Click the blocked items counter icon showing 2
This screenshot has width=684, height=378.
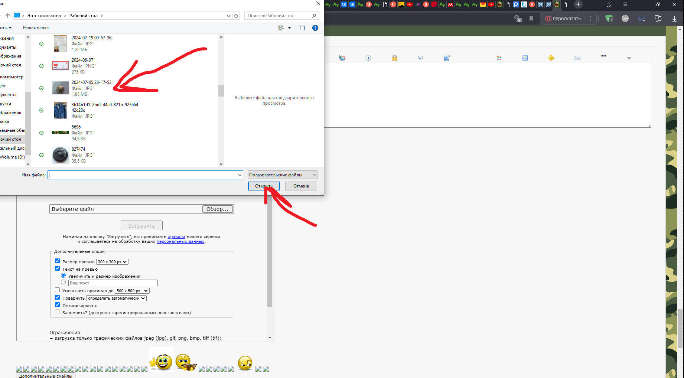point(518,19)
